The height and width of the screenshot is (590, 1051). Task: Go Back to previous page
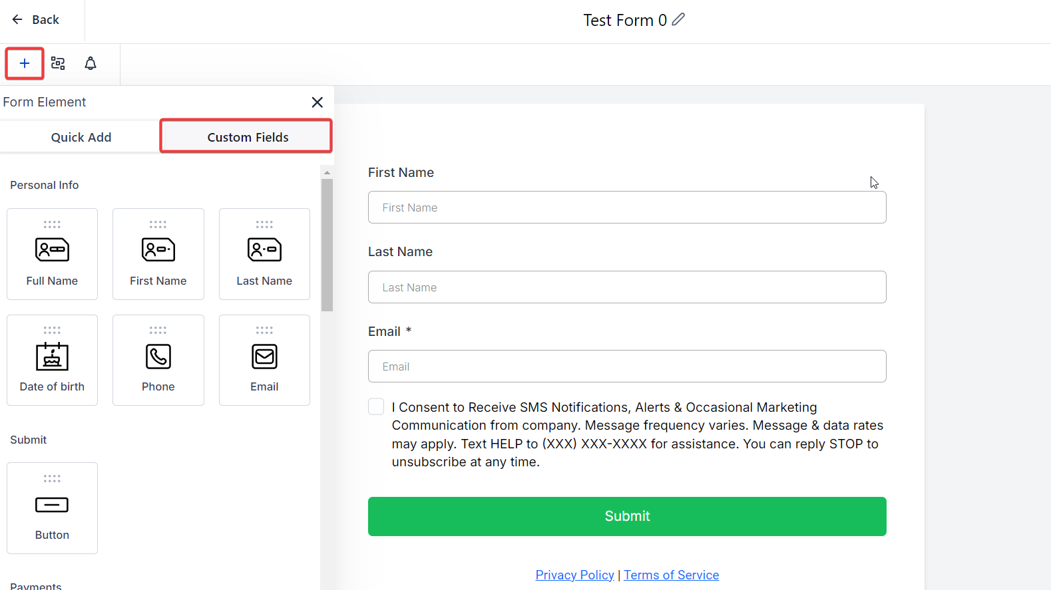pyautogui.click(x=36, y=20)
